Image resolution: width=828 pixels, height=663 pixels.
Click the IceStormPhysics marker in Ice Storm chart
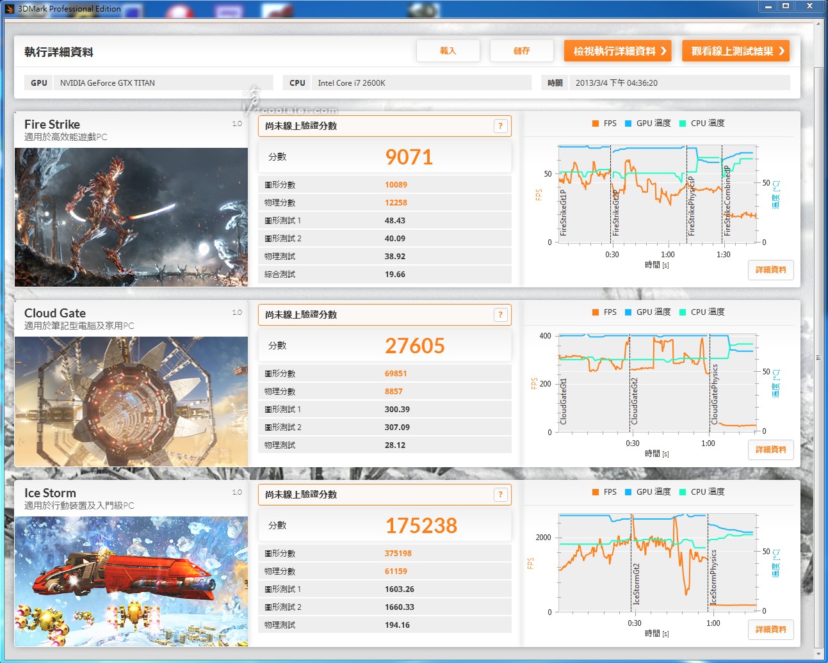coord(713,577)
